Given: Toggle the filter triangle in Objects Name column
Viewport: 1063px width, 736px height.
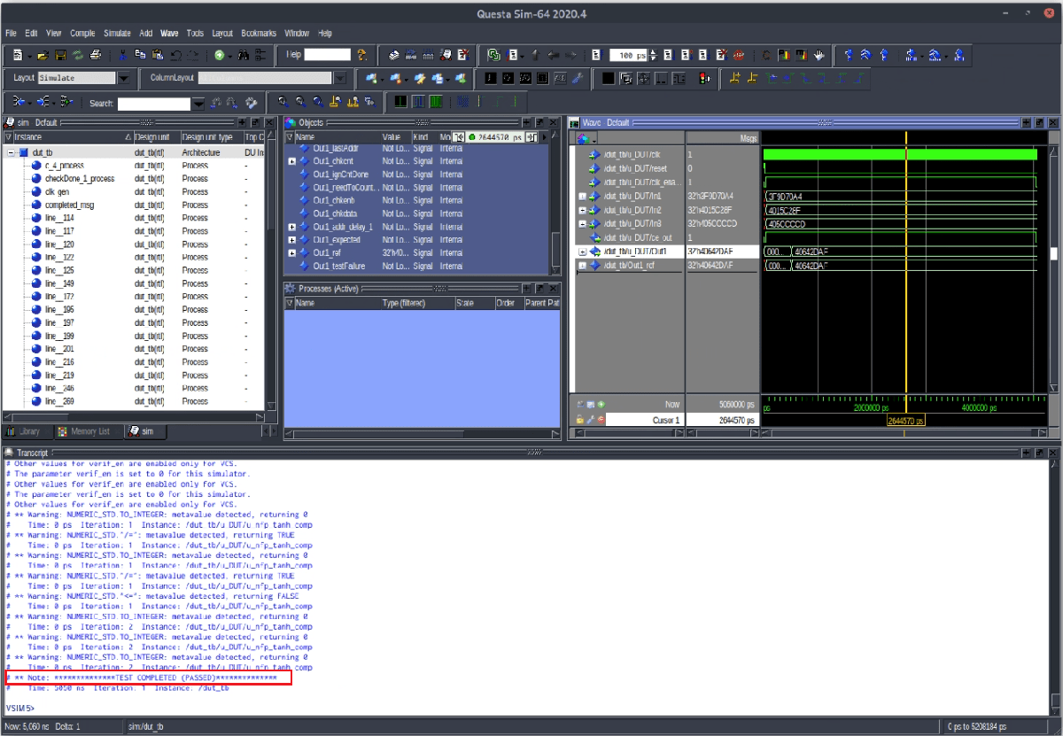Looking at the screenshot, I should [290, 137].
